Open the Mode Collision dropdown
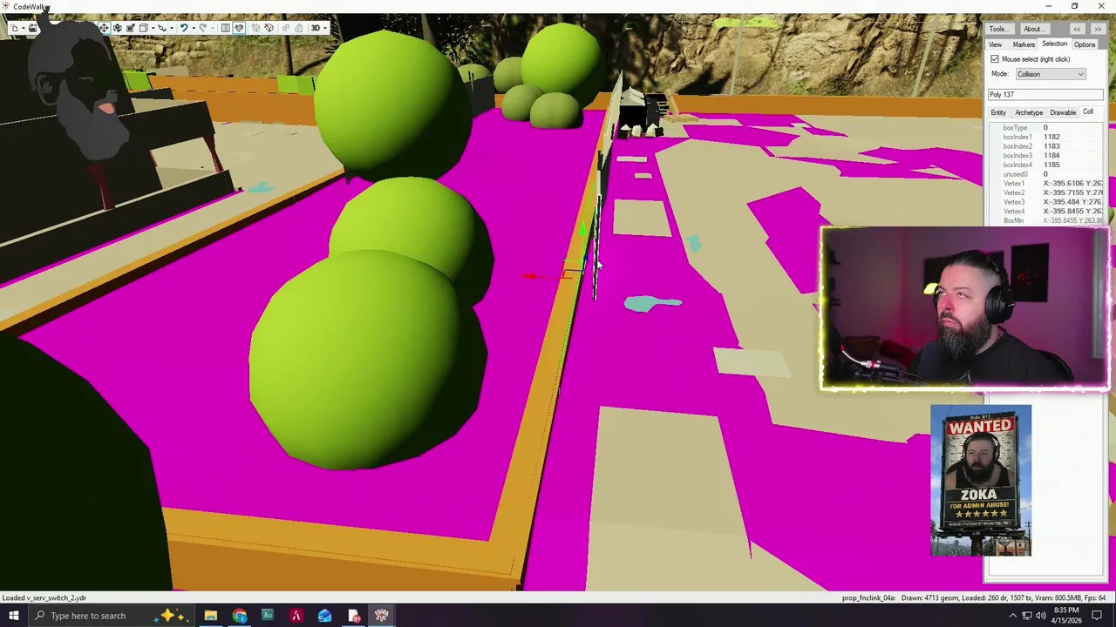Viewport: 1116px width, 627px height. pyautogui.click(x=1051, y=74)
